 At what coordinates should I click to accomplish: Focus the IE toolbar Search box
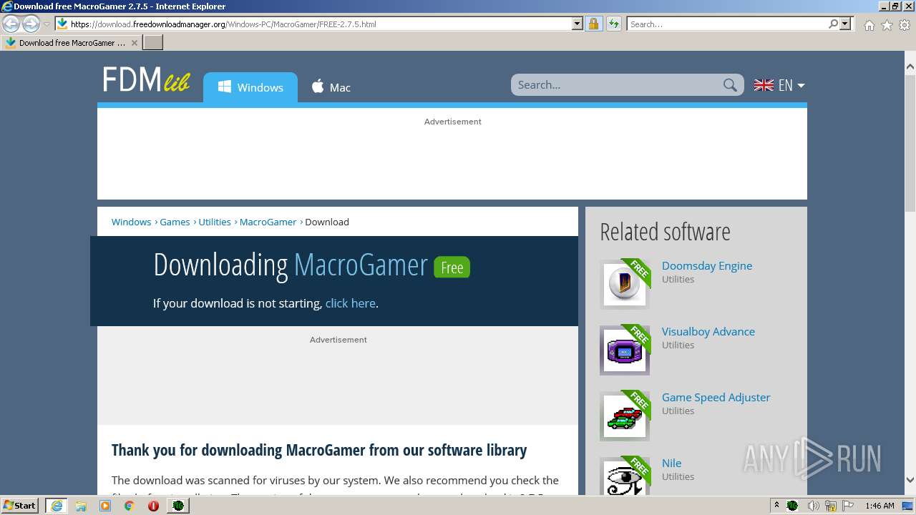728,24
